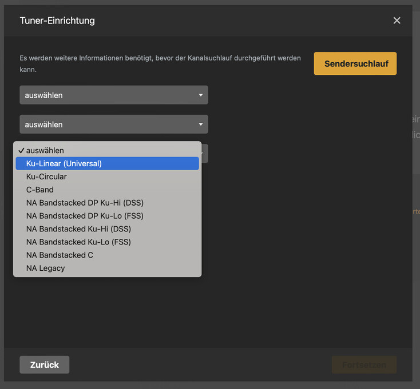Start the Sendersuchlauf channel scan
This screenshot has height=389, width=420.
(x=355, y=63)
